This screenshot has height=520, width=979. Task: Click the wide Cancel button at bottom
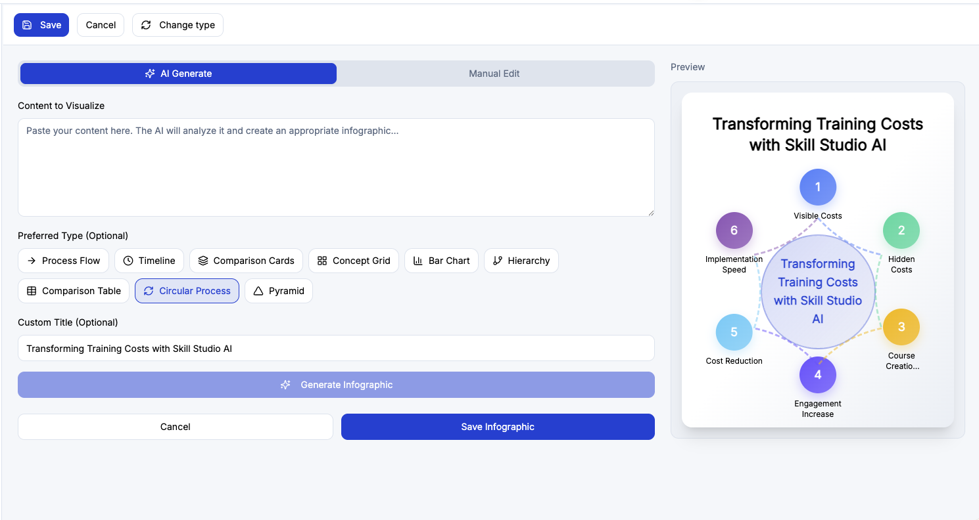tap(176, 427)
